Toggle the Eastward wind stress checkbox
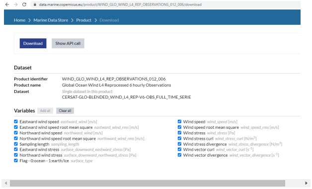312x189 pixels. coord(16,149)
